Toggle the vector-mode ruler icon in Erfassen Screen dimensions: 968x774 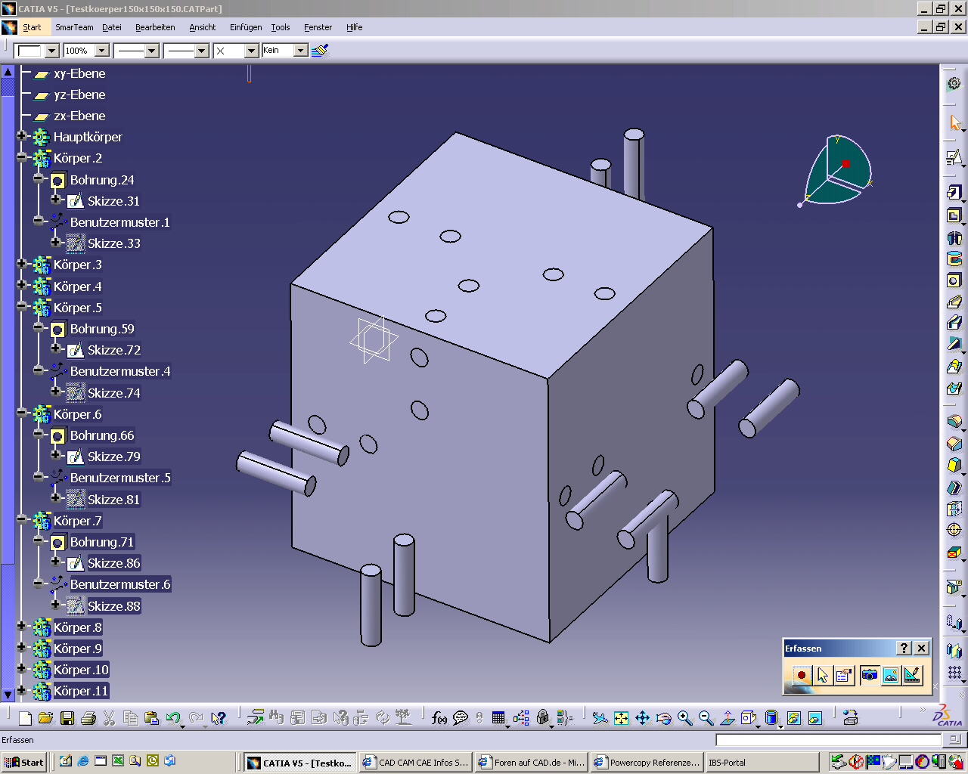[913, 675]
